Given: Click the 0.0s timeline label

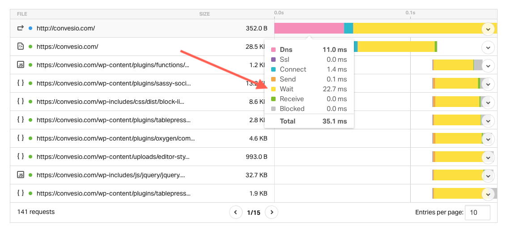Looking at the screenshot, I should (x=279, y=13).
